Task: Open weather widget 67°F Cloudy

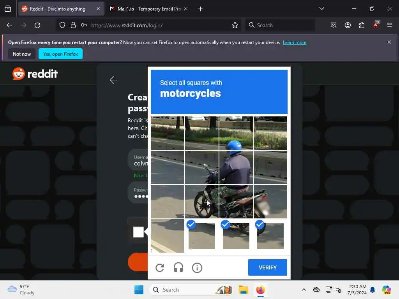Action: (21, 290)
